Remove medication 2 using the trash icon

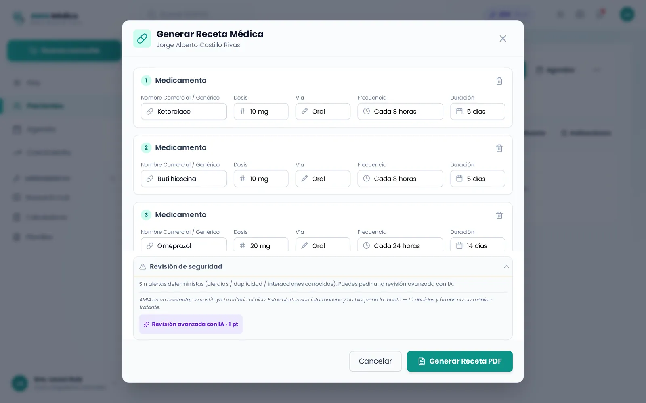coord(499,148)
